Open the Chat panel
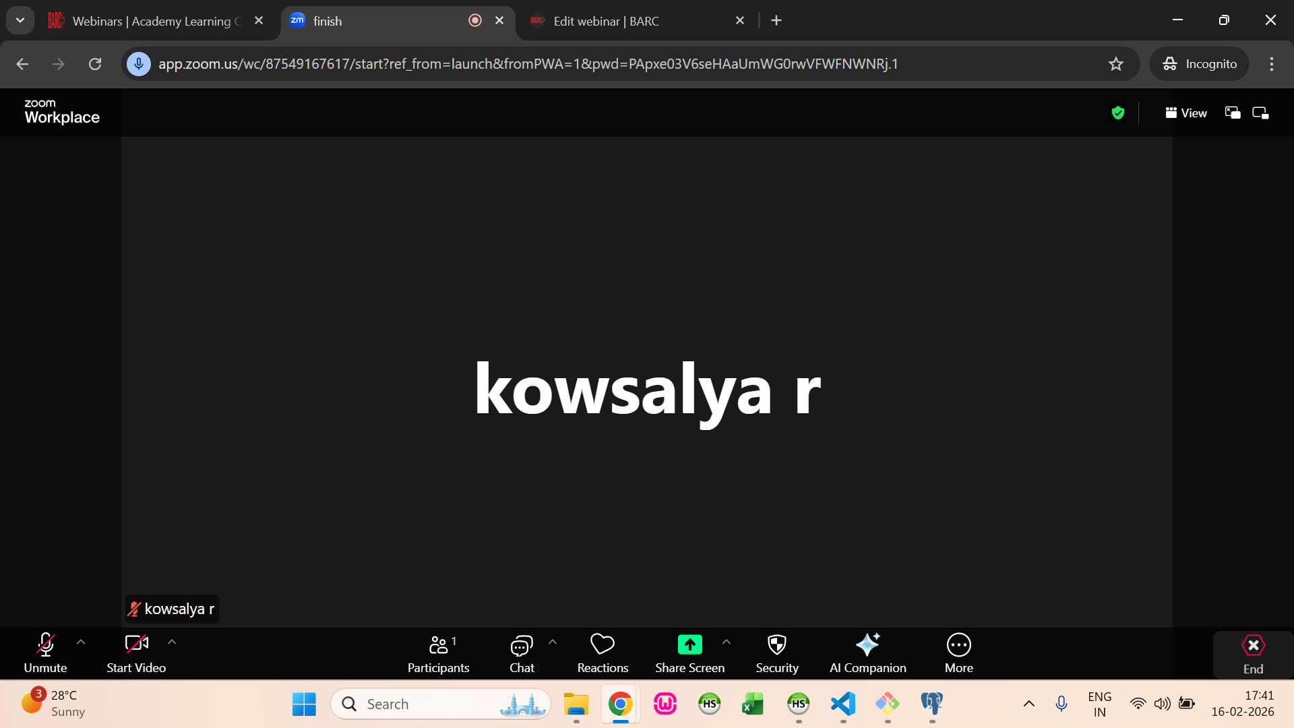The height and width of the screenshot is (728, 1294). 522,653
